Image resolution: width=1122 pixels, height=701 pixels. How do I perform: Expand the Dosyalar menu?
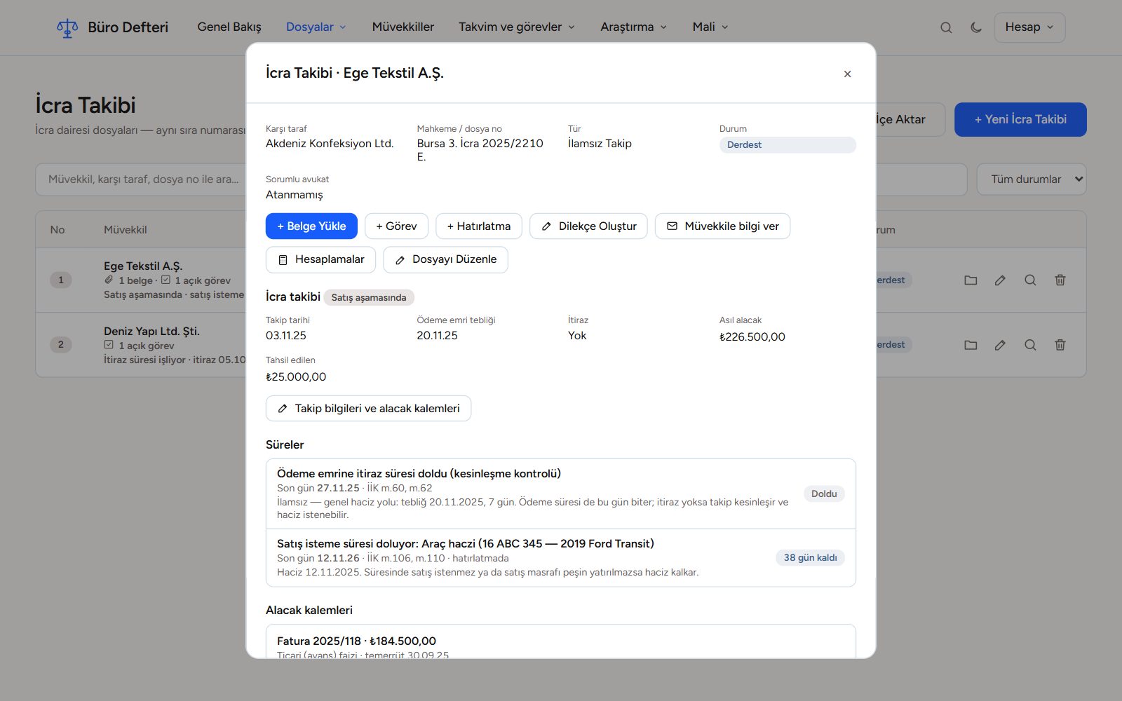pyautogui.click(x=316, y=27)
